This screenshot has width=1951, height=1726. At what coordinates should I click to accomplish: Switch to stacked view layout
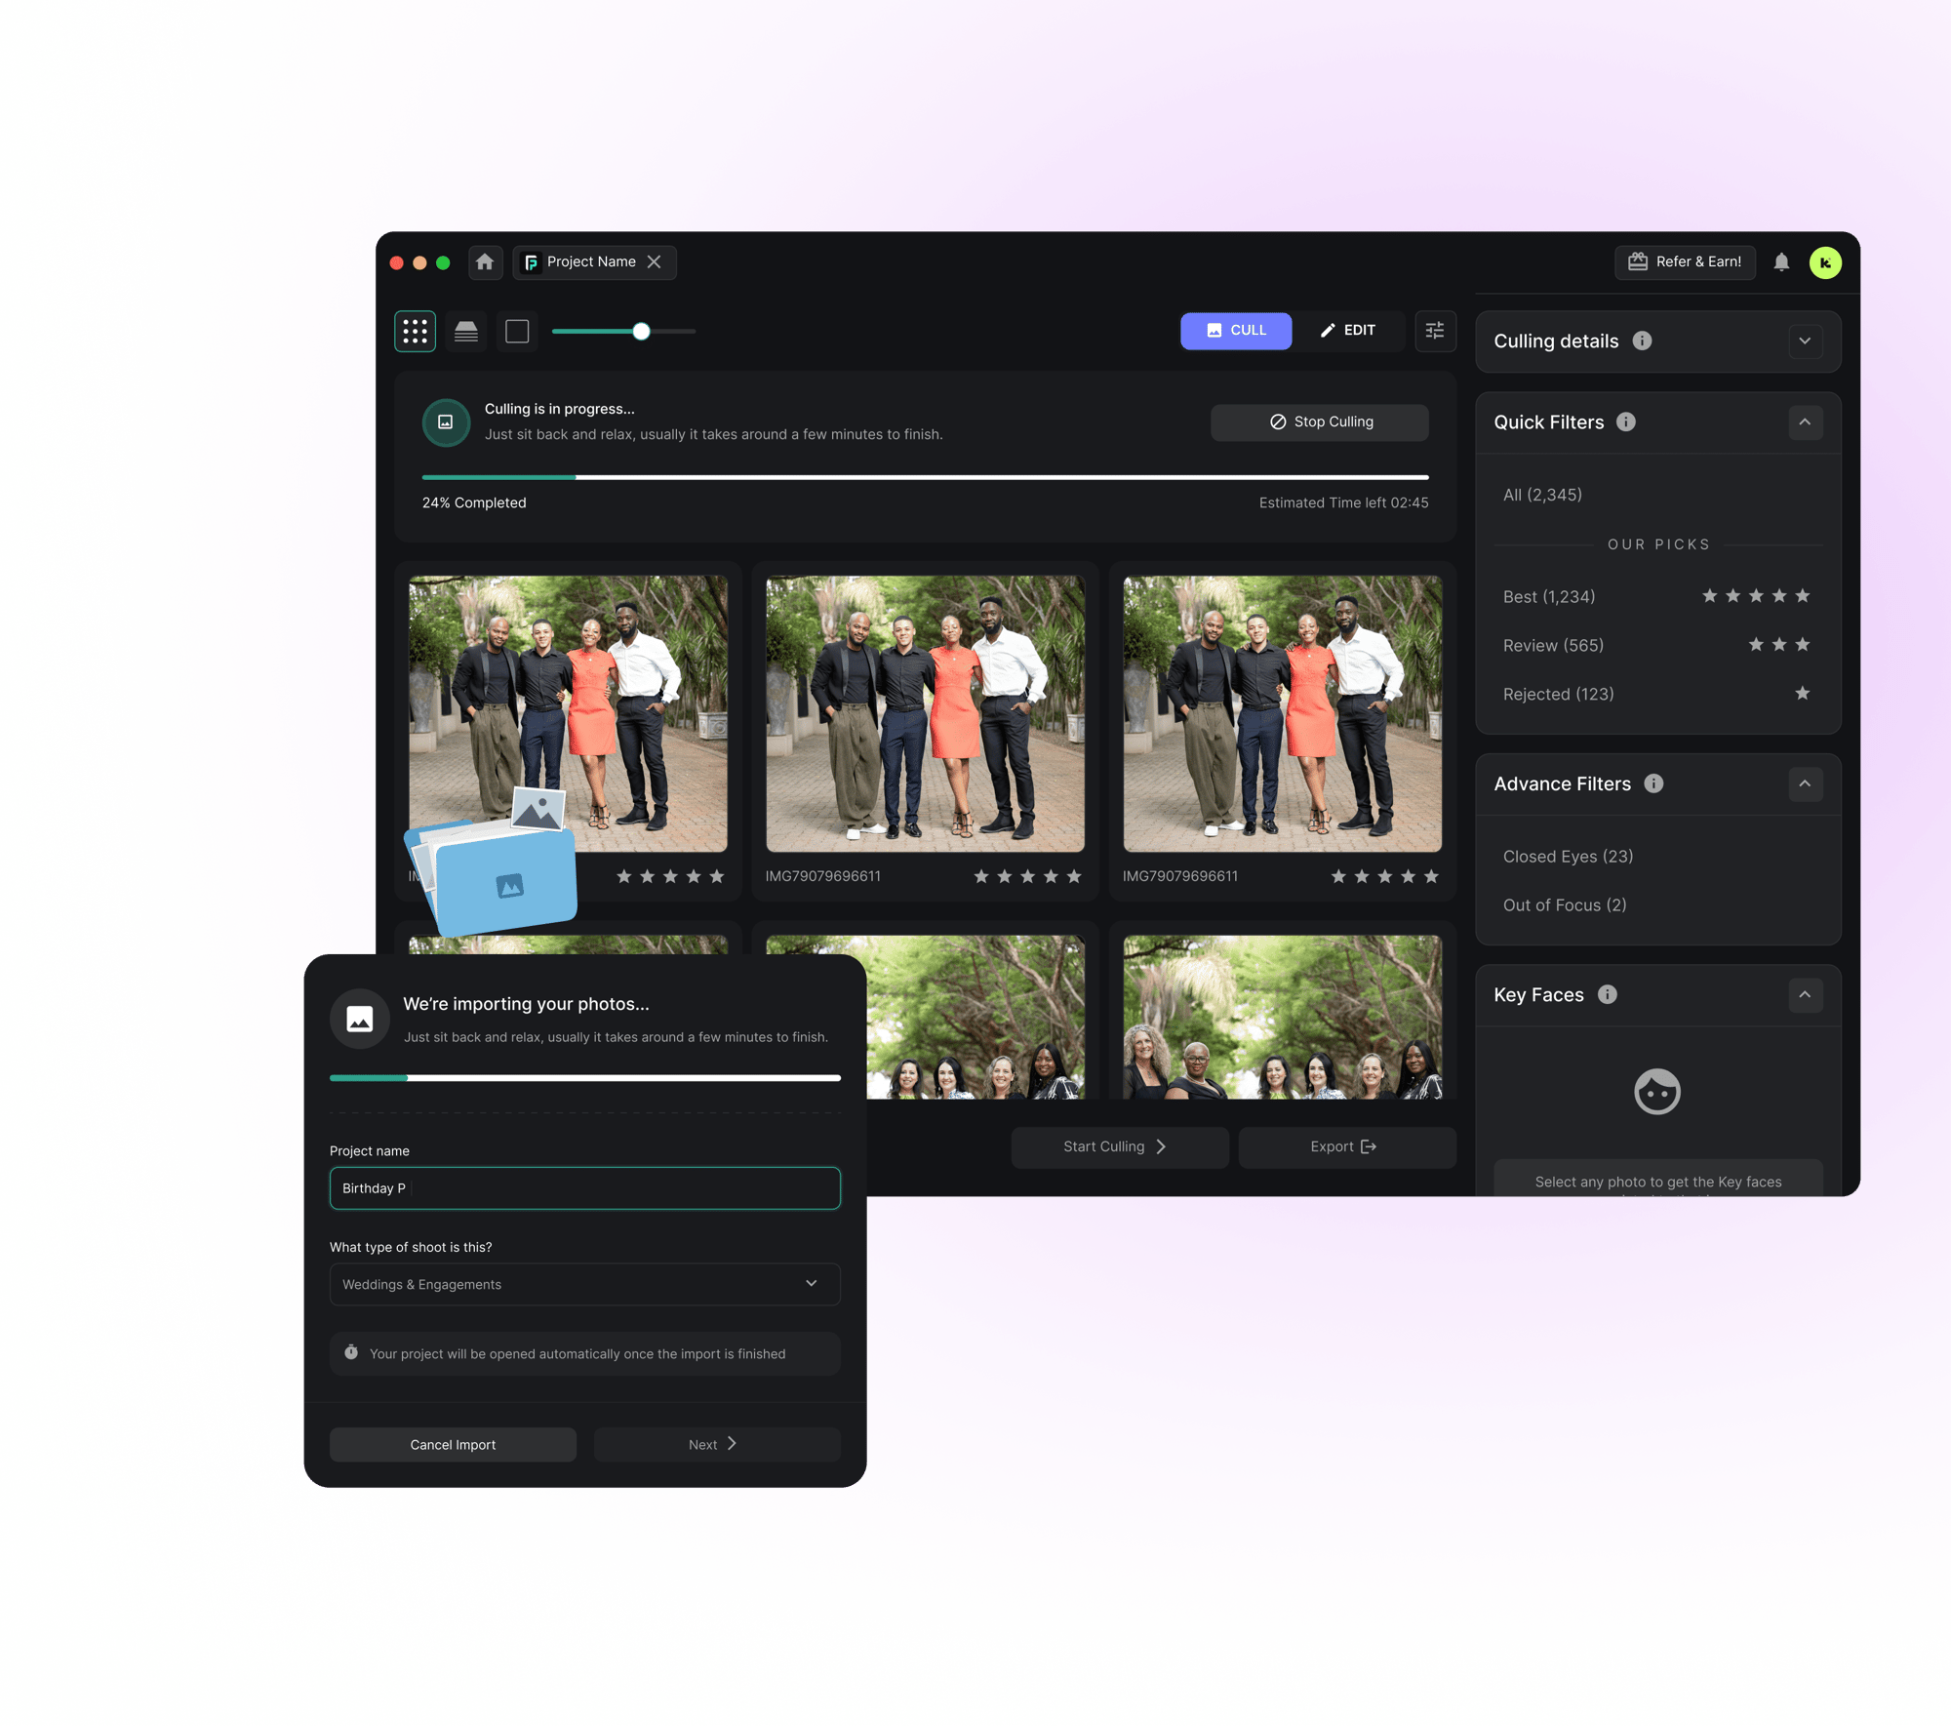pos(466,332)
